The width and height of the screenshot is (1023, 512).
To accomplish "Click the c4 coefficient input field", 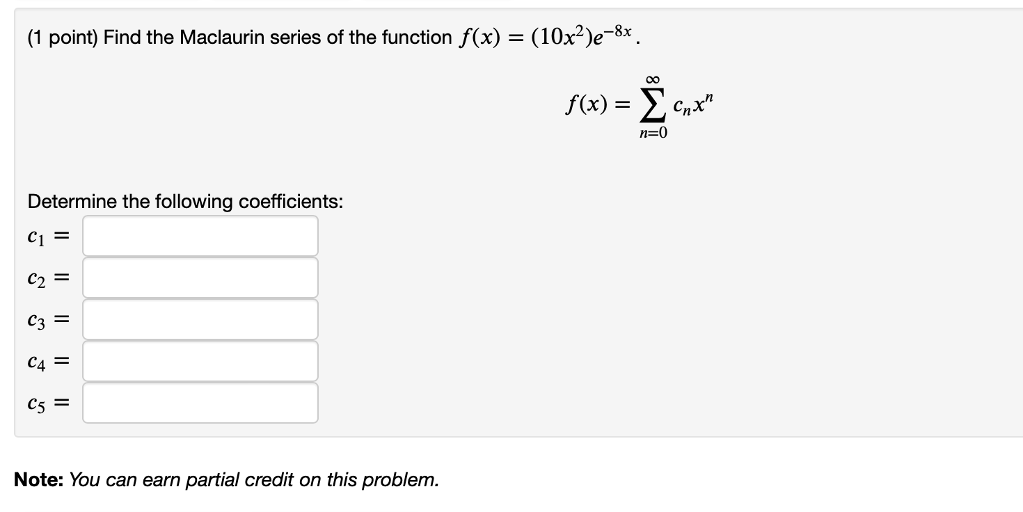I will tap(200, 360).
